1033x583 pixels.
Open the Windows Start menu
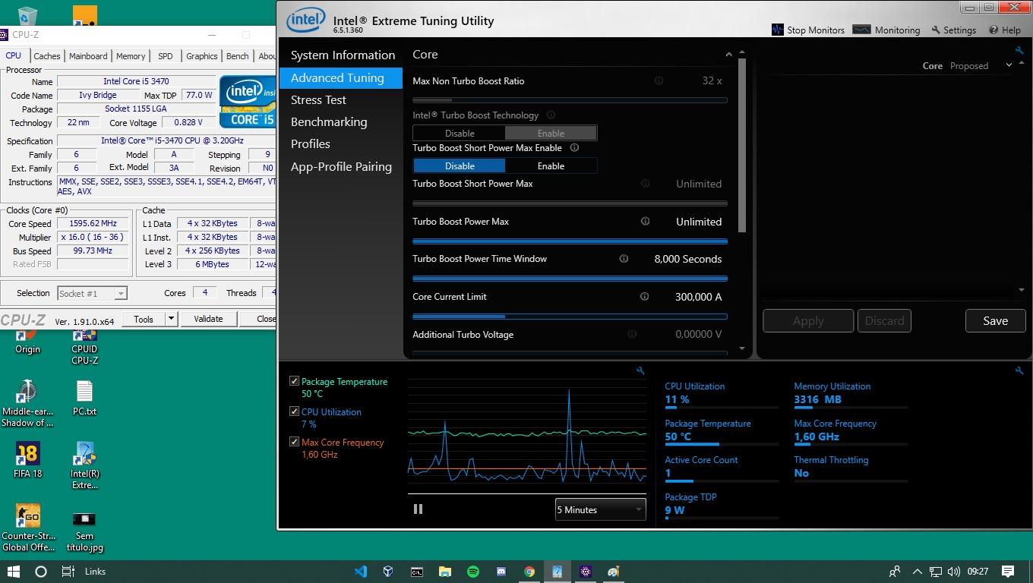point(13,572)
